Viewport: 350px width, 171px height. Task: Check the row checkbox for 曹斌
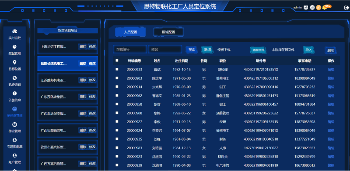pyautogui.click(x=117, y=69)
